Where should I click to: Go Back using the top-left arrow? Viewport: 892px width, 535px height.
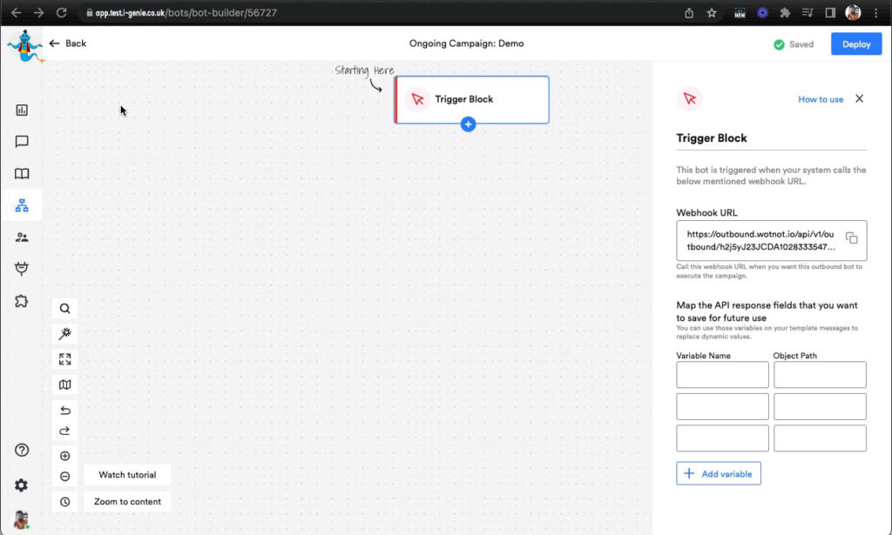(x=68, y=43)
